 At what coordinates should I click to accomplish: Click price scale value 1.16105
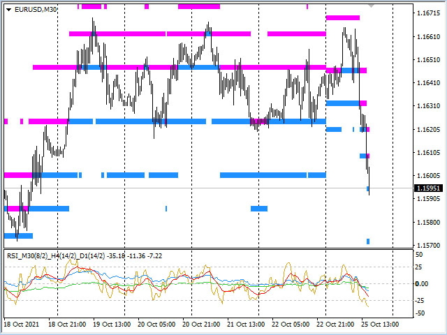point(428,153)
